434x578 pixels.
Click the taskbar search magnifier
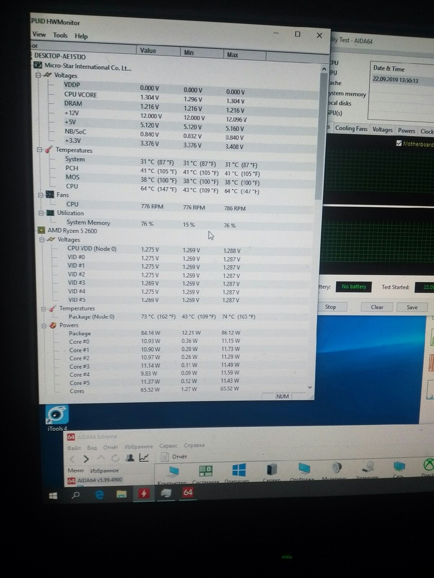[x=76, y=495]
